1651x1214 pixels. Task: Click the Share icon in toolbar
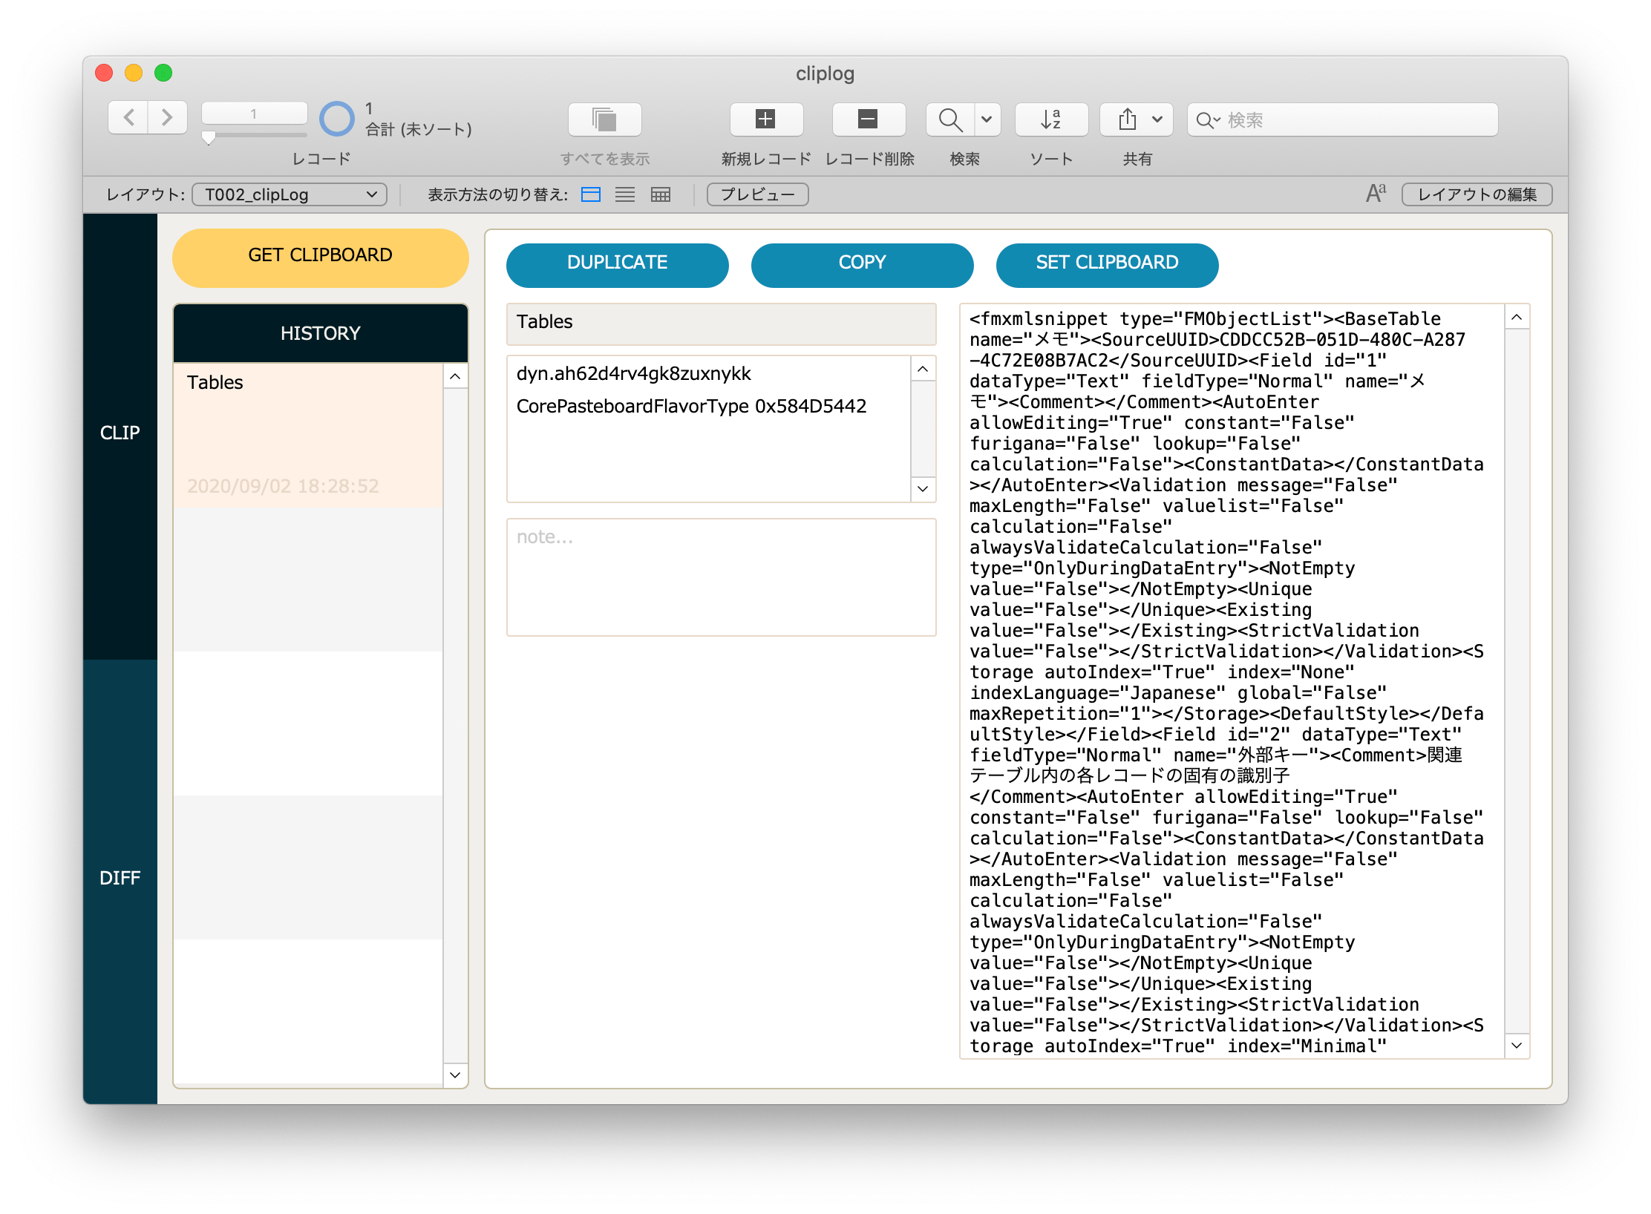[1127, 119]
